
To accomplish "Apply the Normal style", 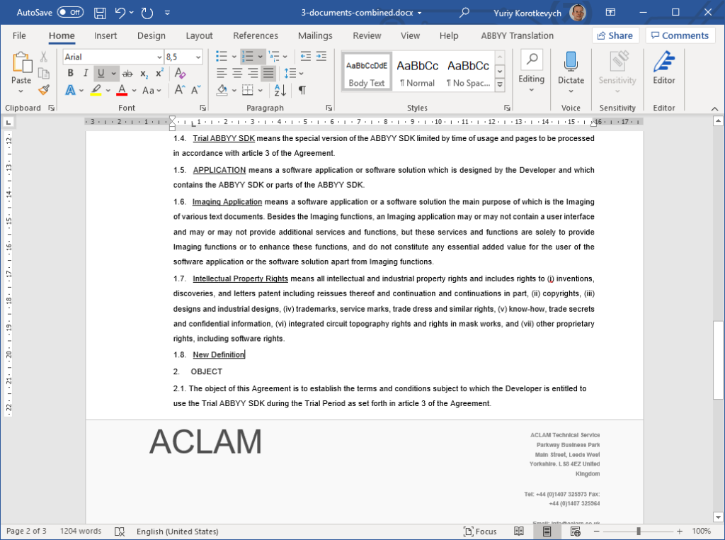I will coord(417,72).
